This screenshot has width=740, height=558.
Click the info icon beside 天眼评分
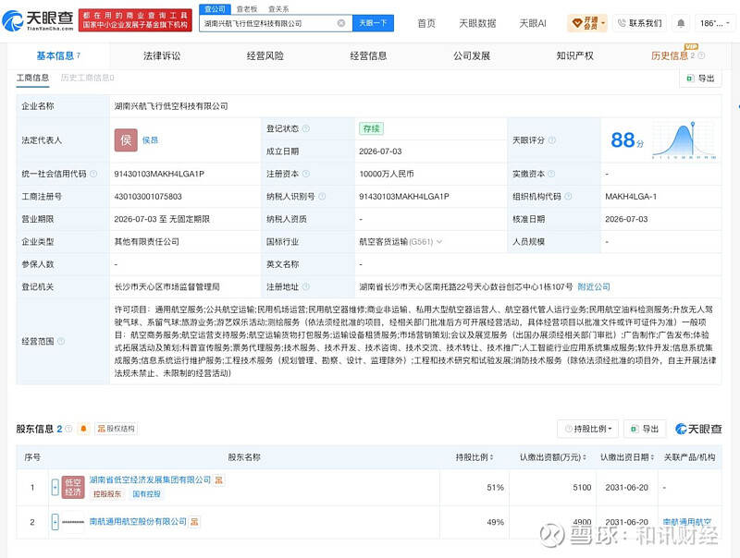point(551,140)
